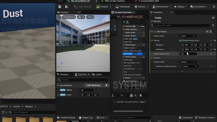
Task: Open the Velocity Speed Scale dropdown arrow
Action: point(211,54)
